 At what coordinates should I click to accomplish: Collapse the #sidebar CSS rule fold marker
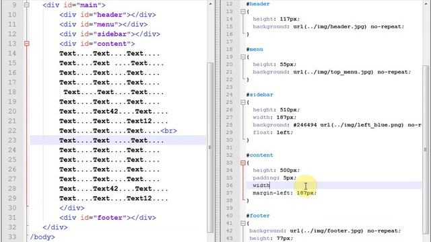(x=243, y=102)
